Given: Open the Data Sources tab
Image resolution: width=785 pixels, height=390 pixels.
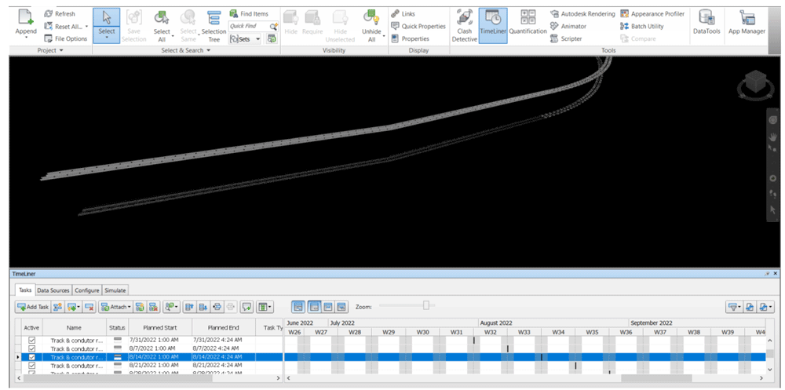Looking at the screenshot, I should [54, 290].
